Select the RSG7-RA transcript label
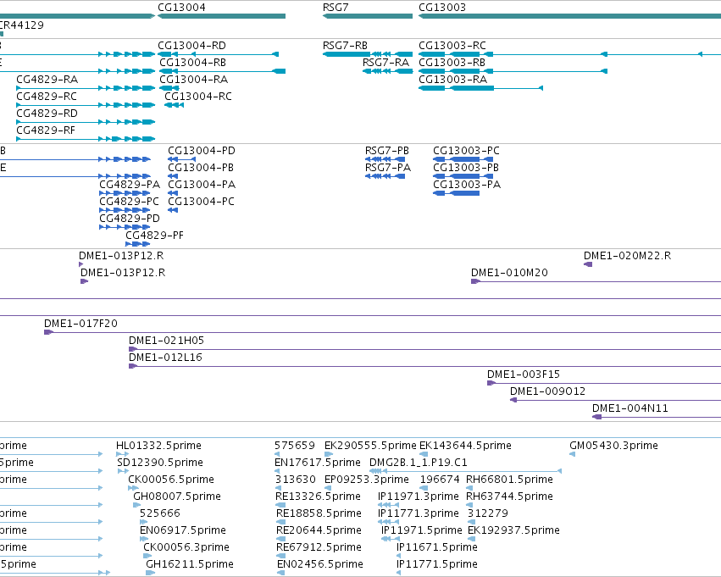Screen dimensions: 721x577 tap(385, 63)
